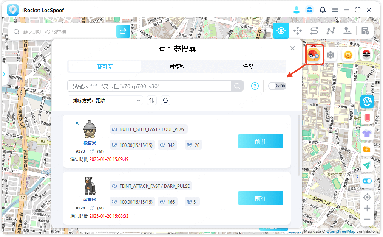Viewport: 383px width, 237px height.
Task: Click the CP 166 value tag
Action: click(x=167, y=202)
